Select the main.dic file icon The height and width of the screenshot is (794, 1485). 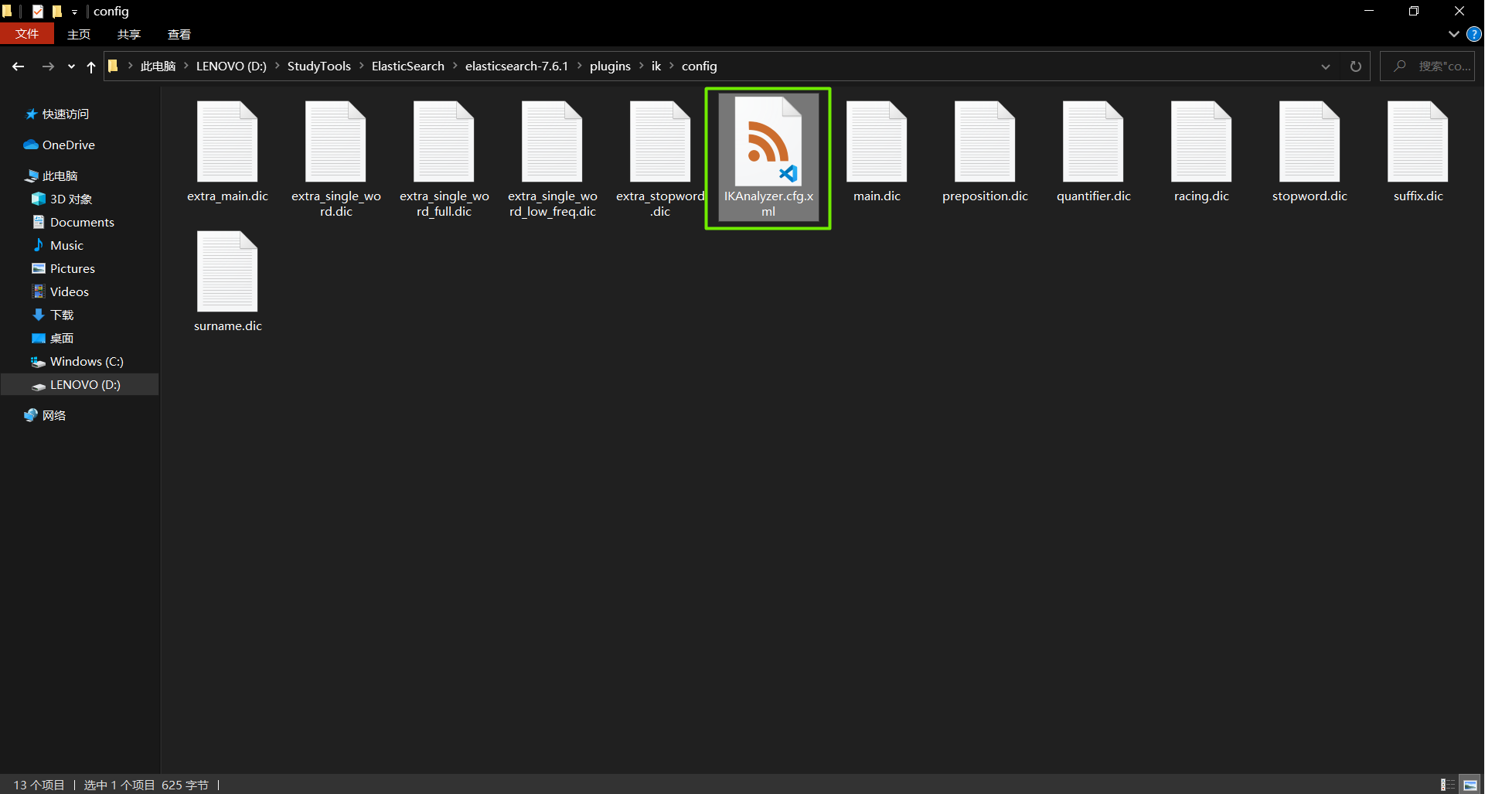877,141
